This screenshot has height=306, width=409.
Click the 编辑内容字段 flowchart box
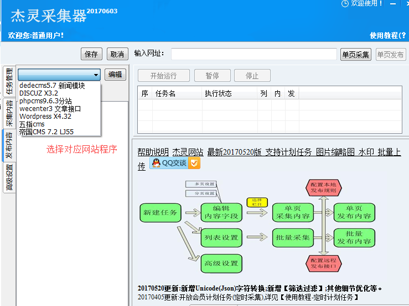tap(221, 212)
